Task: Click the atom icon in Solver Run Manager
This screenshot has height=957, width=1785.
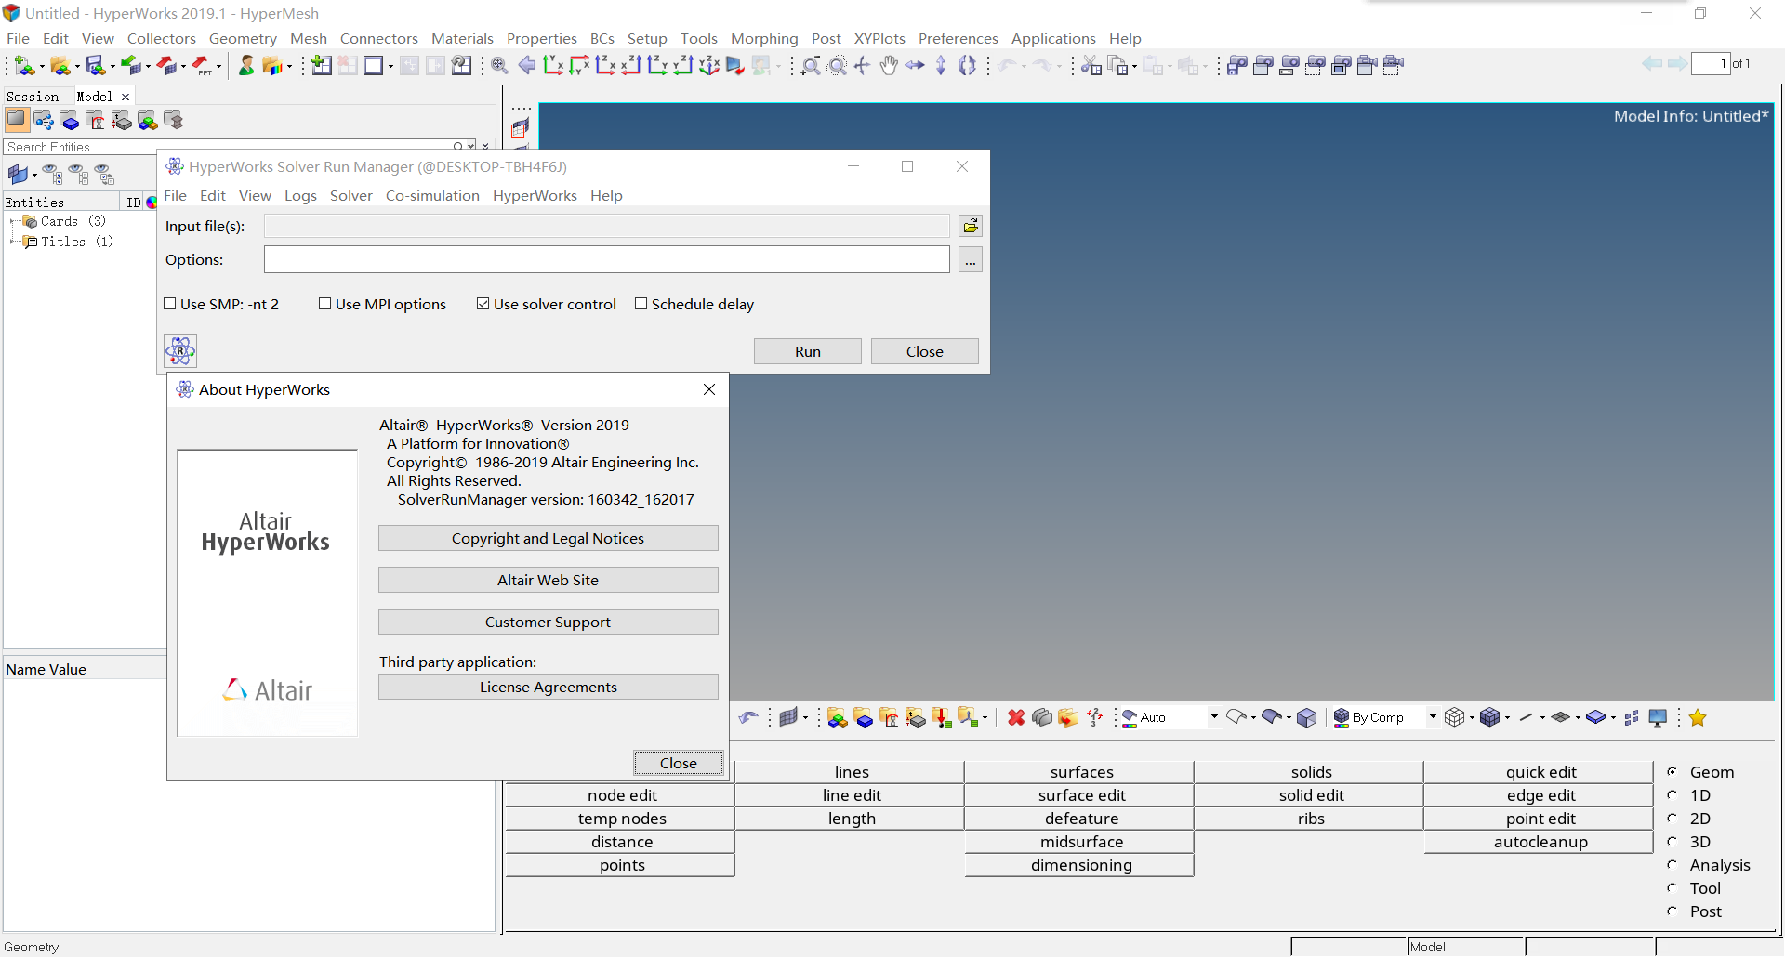Action: tap(180, 351)
